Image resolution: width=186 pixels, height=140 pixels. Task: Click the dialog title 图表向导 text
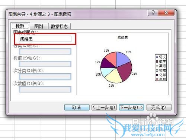coord(17,14)
